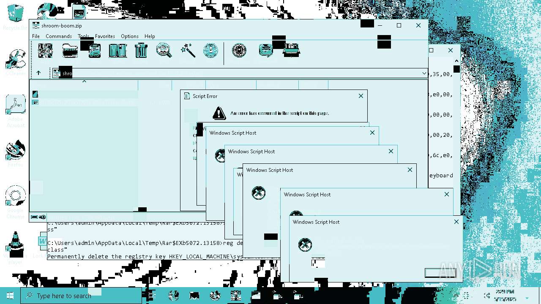Open File Explorer from the taskbar
The height and width of the screenshot is (304, 541).
click(x=194, y=296)
